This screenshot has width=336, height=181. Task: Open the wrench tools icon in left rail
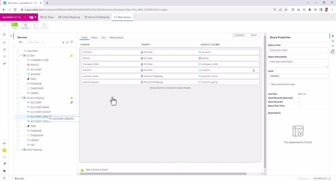coord(4,56)
